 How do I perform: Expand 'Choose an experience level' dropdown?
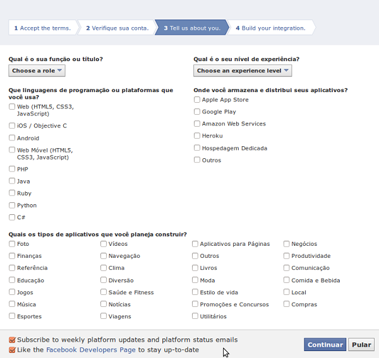[x=243, y=71]
